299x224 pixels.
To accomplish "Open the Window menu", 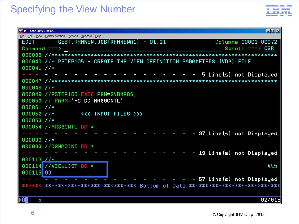I will click(86, 36).
